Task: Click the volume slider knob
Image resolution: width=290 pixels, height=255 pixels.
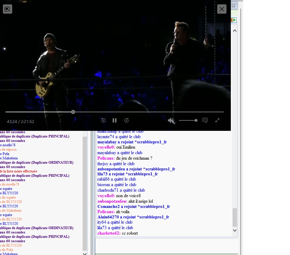Action: pos(196,120)
